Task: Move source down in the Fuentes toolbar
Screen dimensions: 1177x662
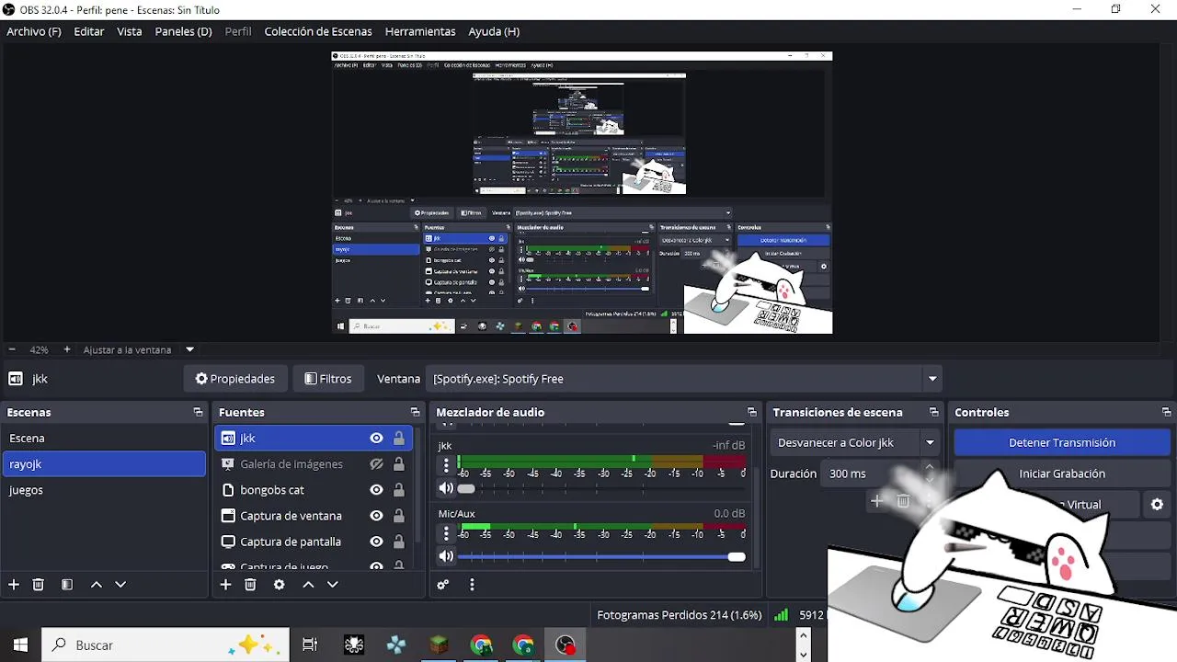Action: (333, 585)
